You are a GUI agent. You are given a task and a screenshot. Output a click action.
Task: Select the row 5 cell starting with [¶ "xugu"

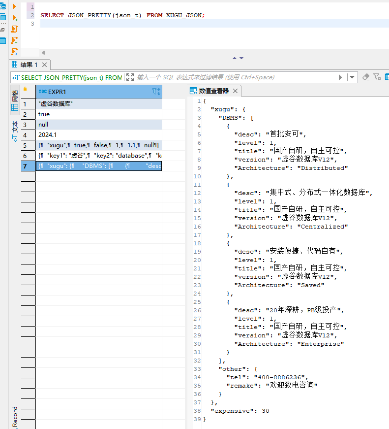99,145
